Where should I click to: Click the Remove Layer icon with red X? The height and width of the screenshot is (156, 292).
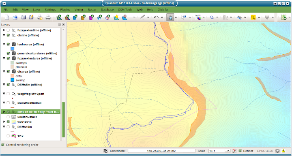[124, 17]
